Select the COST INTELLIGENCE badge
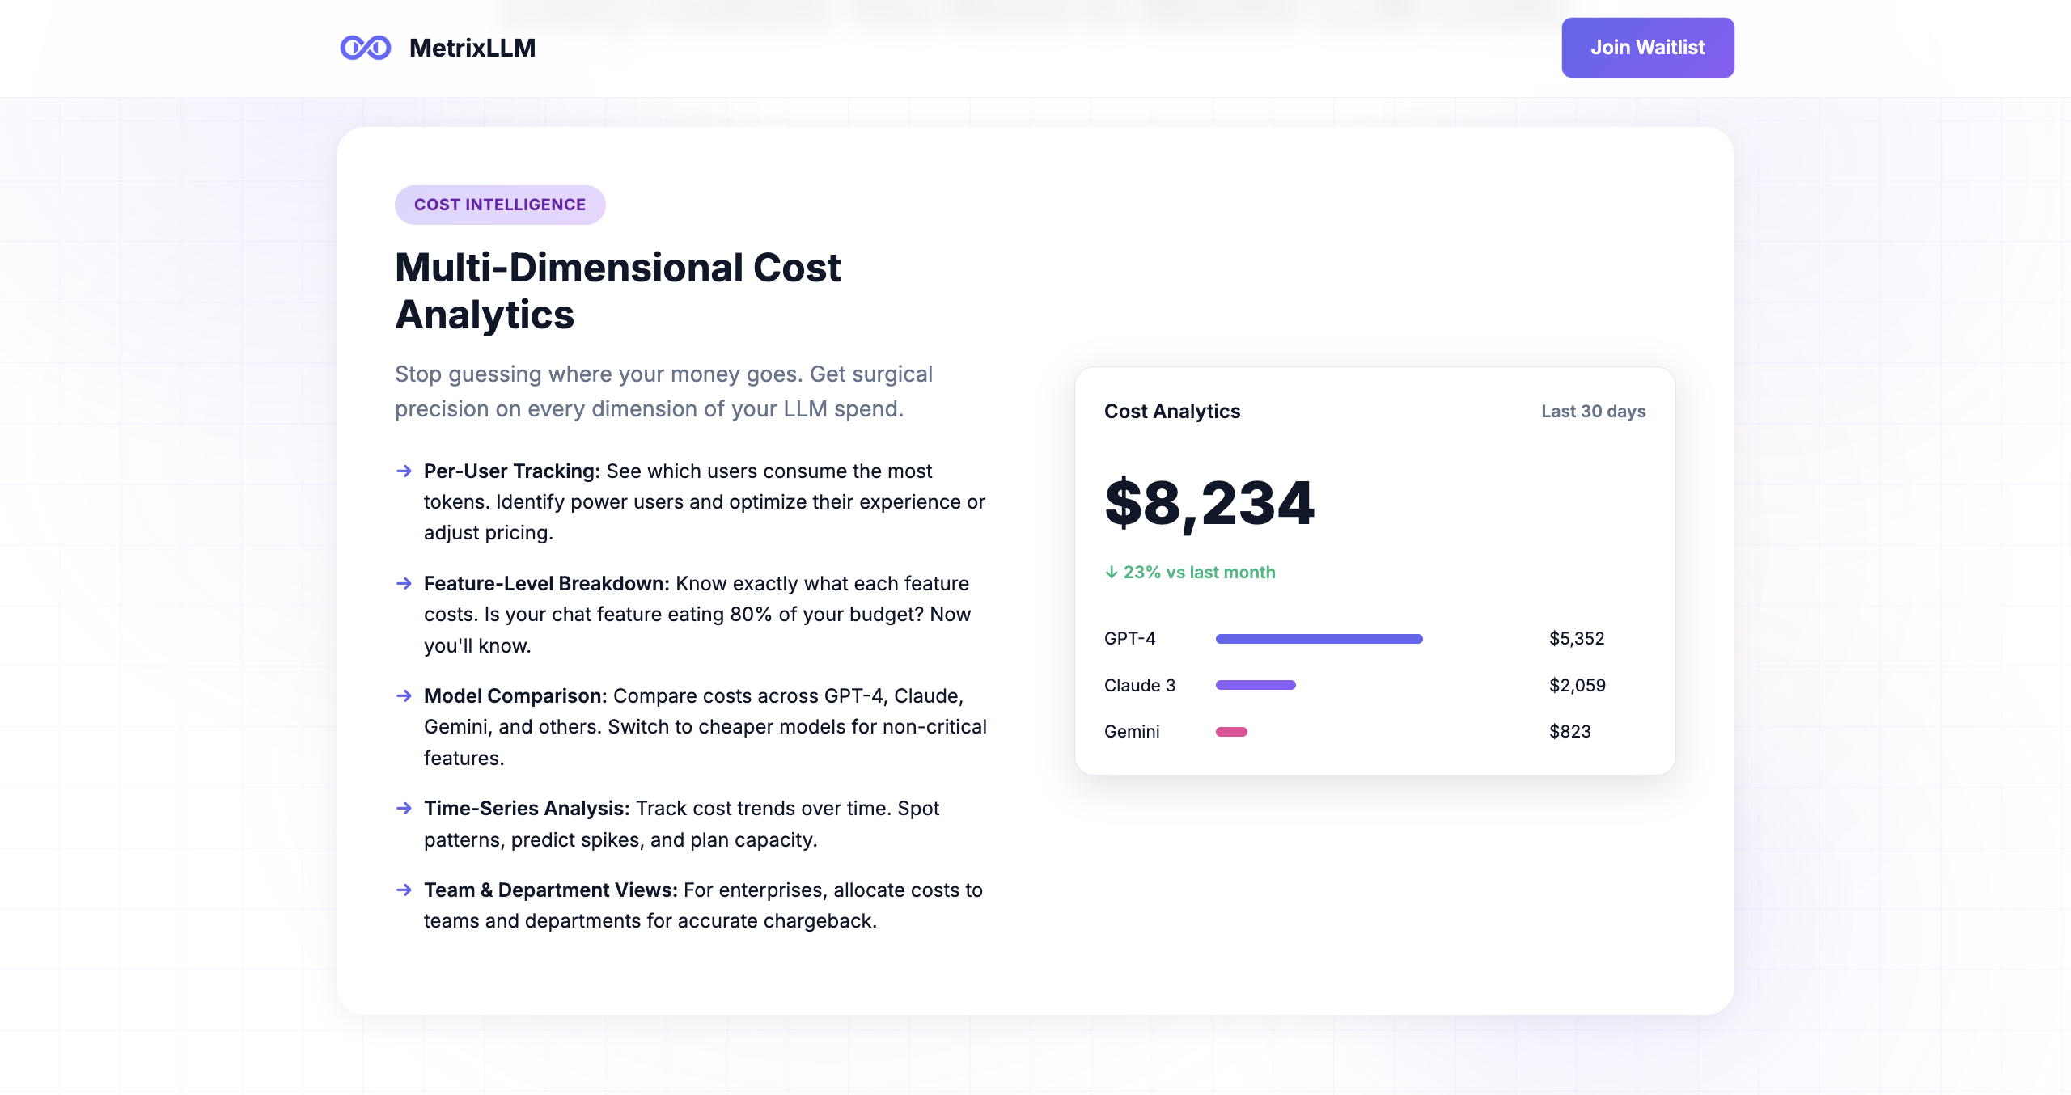This screenshot has height=1095, width=2071. coord(500,205)
